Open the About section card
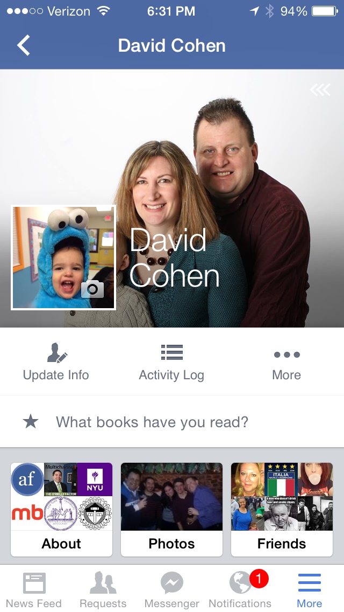Viewport: 344px width, 612px height. 62,509
